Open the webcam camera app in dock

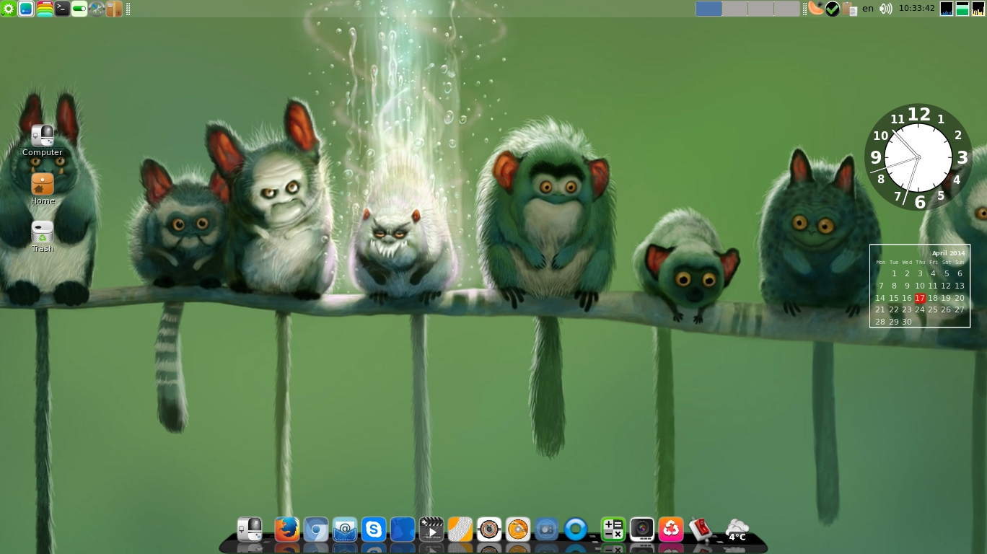click(x=642, y=529)
